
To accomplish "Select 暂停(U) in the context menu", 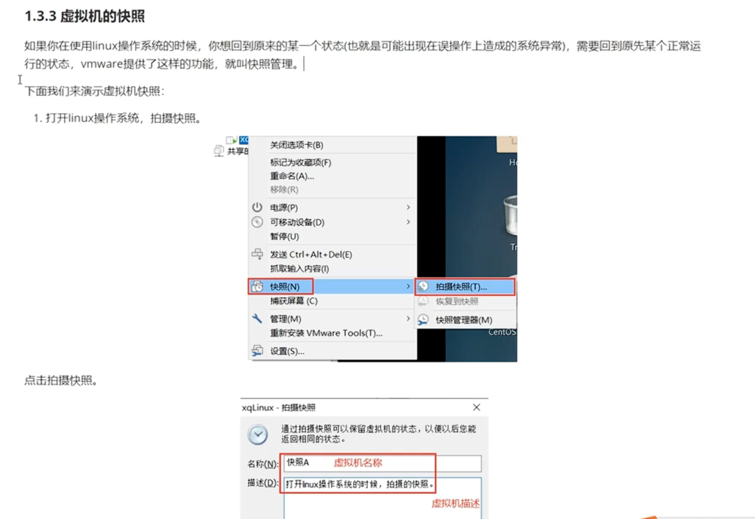I will [332, 236].
